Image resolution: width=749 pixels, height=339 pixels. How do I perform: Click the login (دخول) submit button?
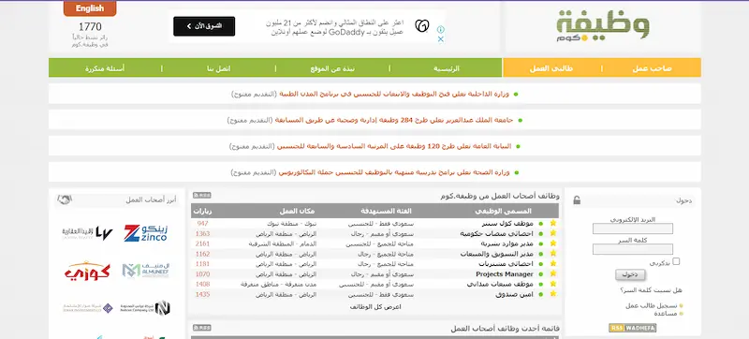(630, 274)
